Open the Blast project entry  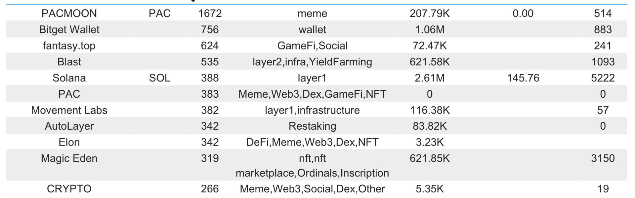pyautogui.click(x=69, y=62)
